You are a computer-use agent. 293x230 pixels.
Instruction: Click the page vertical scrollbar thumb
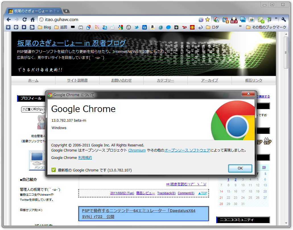coord(286,53)
